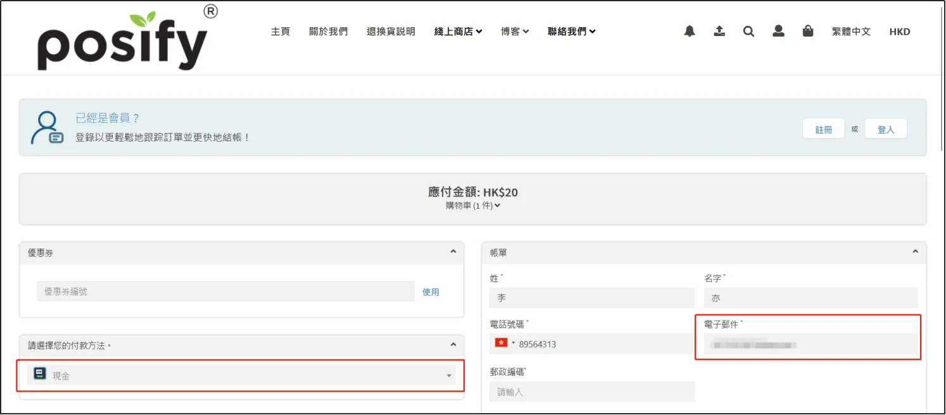Click the notification bell icon

point(690,31)
